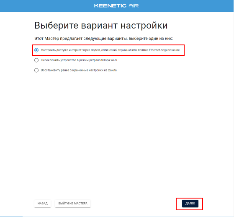Go back with the НАЗАД button
The image size is (234, 217).
click(43, 204)
